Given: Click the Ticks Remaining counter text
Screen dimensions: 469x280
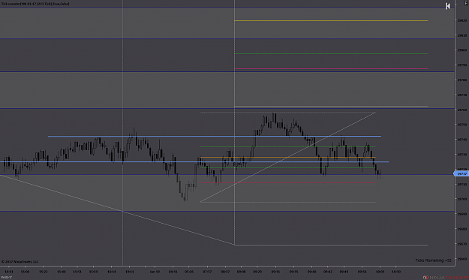Looking at the screenshot, I should [433, 260].
